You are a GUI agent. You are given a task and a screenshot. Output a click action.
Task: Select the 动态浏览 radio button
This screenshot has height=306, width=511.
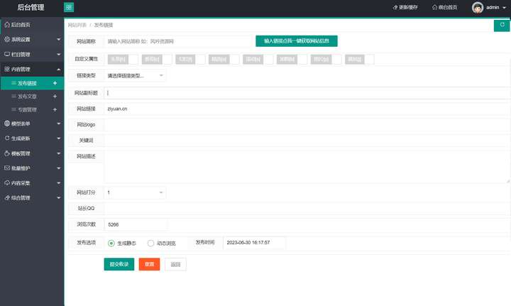coord(150,243)
